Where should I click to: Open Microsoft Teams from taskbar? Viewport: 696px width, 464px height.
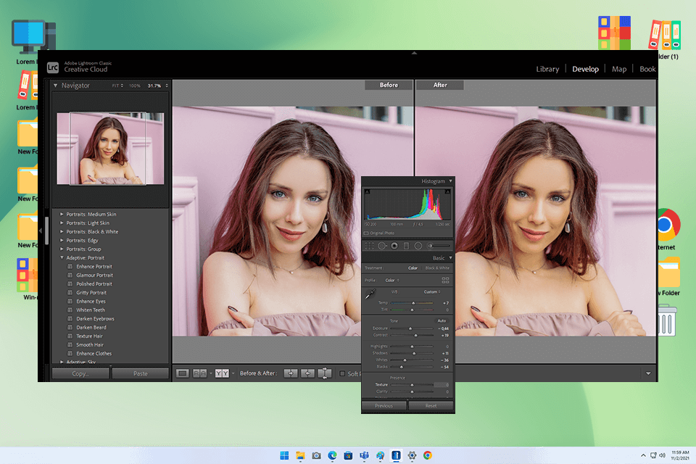click(x=364, y=455)
